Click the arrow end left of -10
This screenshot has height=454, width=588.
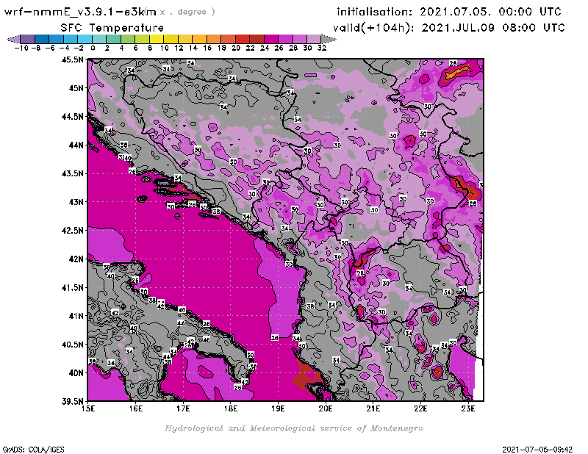tap(13, 39)
